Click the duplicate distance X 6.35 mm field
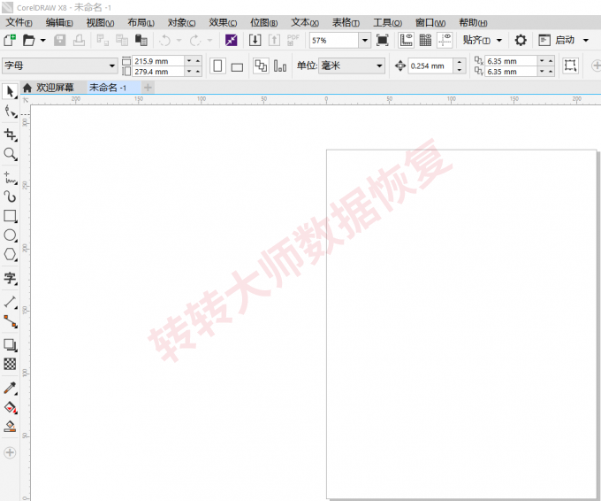The image size is (601, 501). (512, 61)
